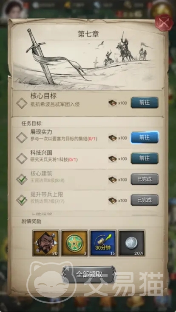
Task: Click highlighted 前往 for 展现实力
Action: (x=145, y=137)
